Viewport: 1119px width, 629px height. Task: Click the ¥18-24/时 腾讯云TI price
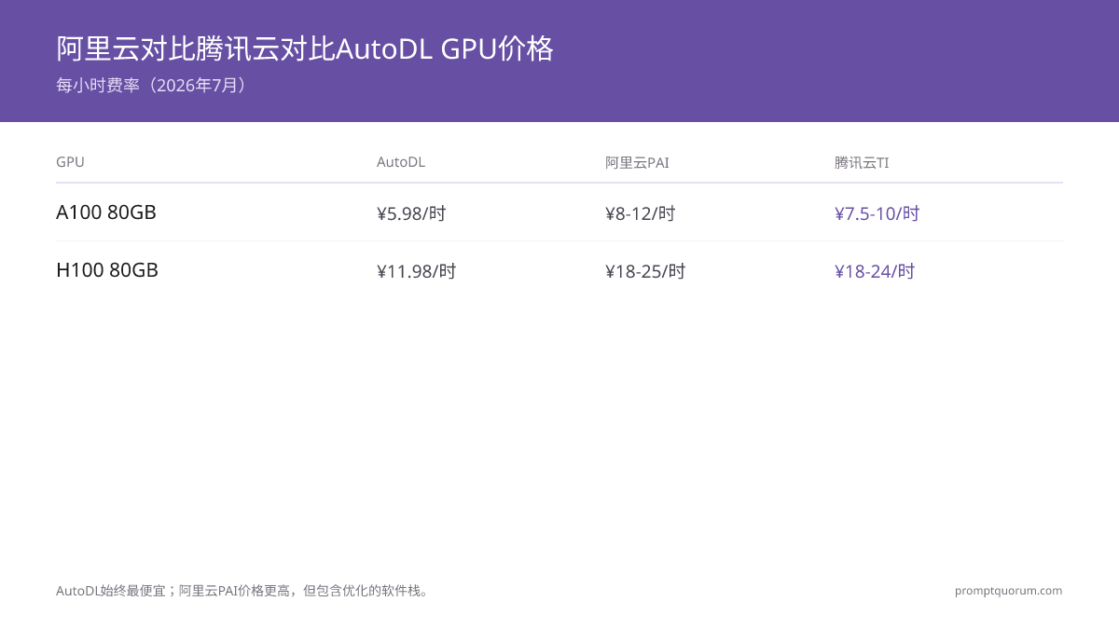pyautogui.click(x=875, y=271)
